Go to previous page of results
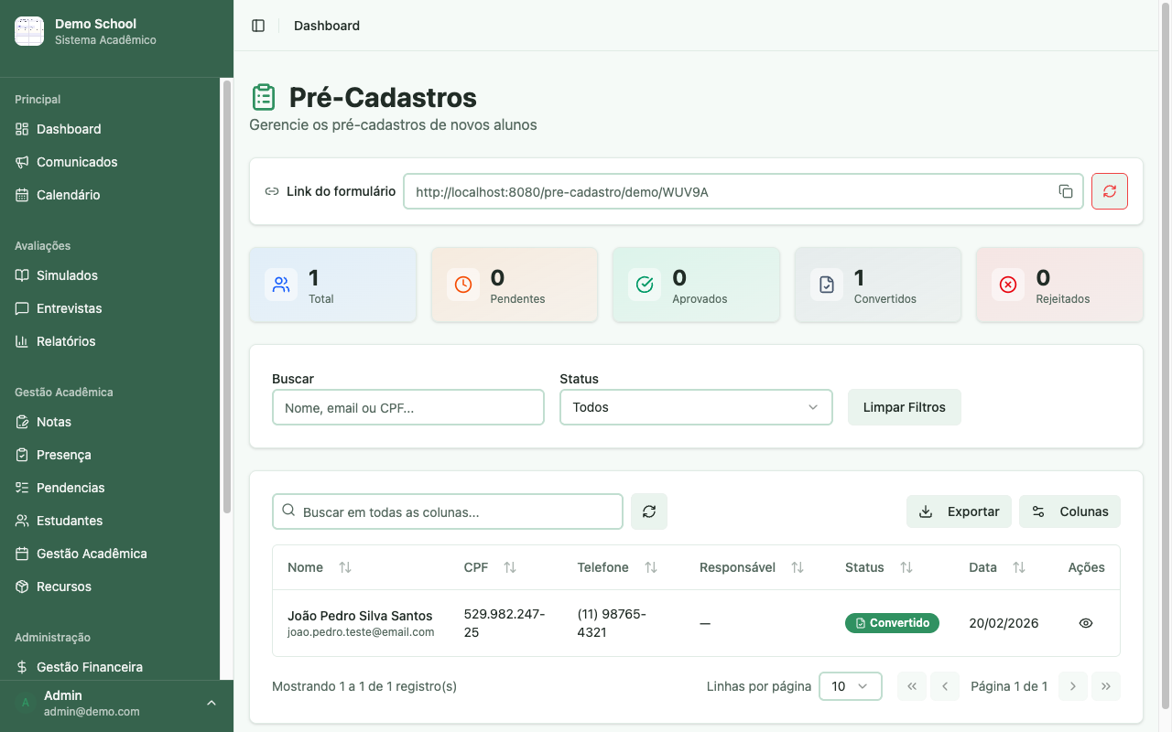Image resolution: width=1172 pixels, height=732 pixels. click(945, 686)
